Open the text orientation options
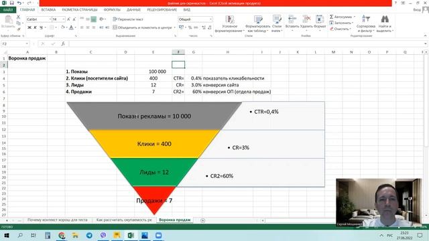 [x=103, y=19]
